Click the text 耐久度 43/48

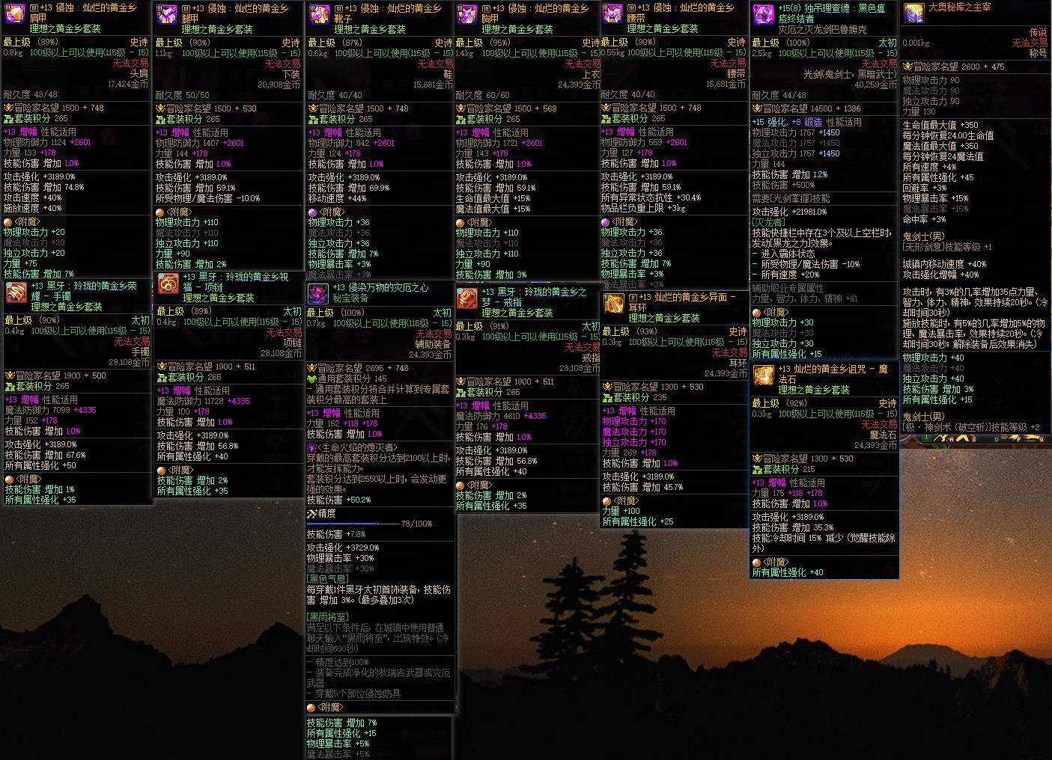tap(31, 95)
